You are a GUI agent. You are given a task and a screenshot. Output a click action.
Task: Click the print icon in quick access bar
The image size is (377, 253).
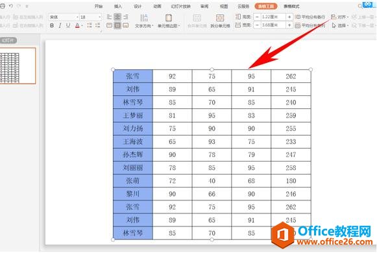3,6
